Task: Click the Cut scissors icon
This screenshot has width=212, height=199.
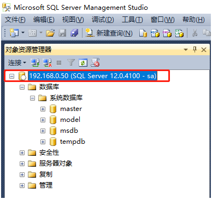Action: (x=195, y=33)
